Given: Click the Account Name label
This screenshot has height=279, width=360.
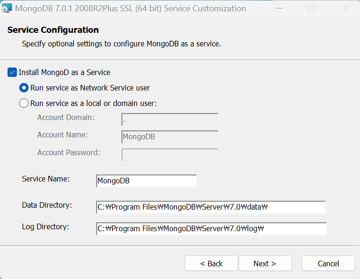Looking at the screenshot, I should (x=62, y=135).
